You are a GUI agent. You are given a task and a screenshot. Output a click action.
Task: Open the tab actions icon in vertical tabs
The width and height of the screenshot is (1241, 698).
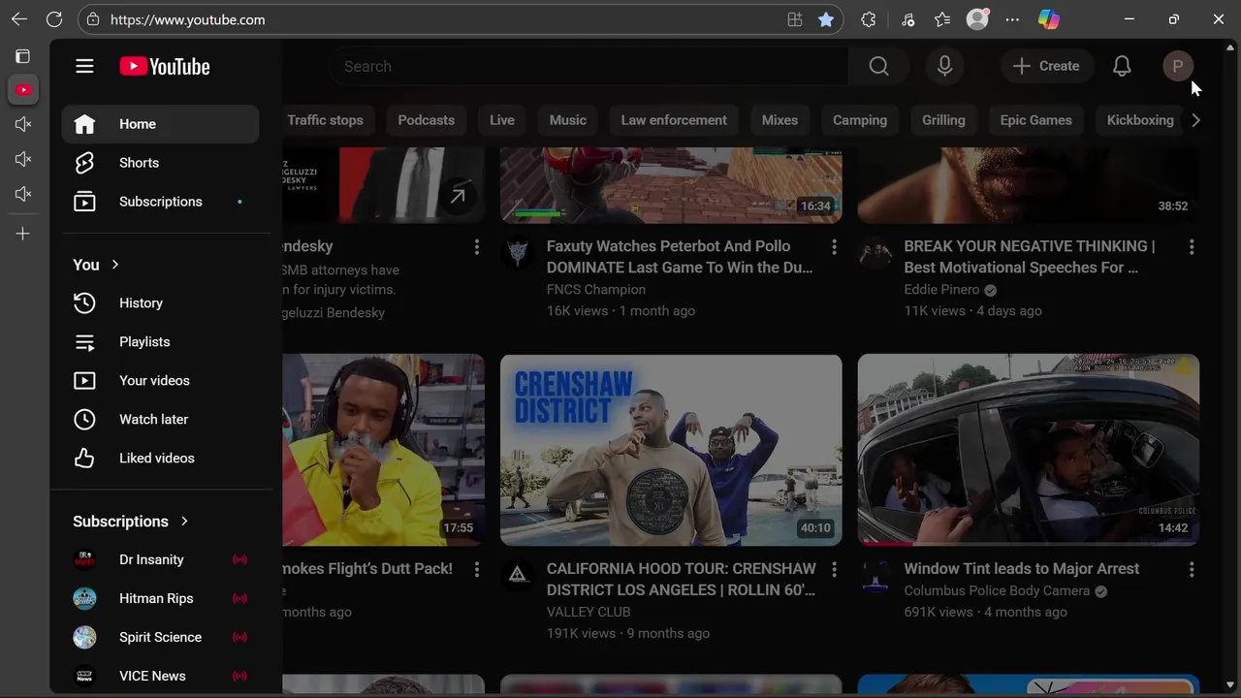(23, 56)
